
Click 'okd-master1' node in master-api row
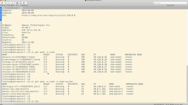pyautogui.click(x=116, y=89)
